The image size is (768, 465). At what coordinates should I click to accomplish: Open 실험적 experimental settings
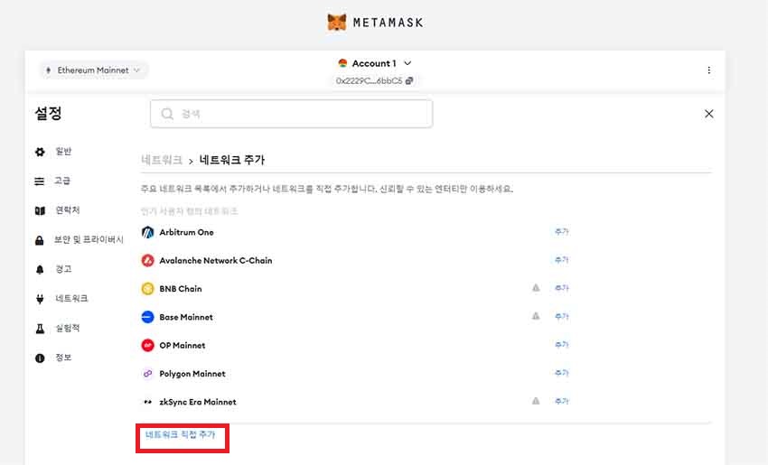click(x=67, y=328)
